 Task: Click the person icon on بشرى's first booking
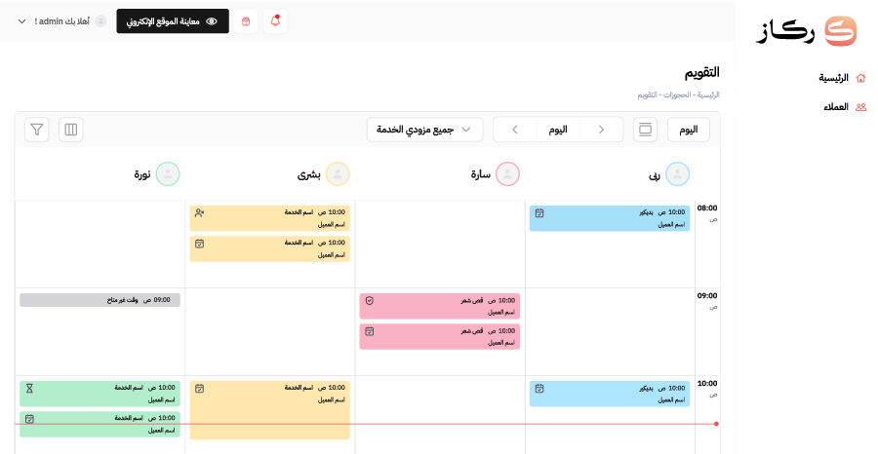click(199, 213)
